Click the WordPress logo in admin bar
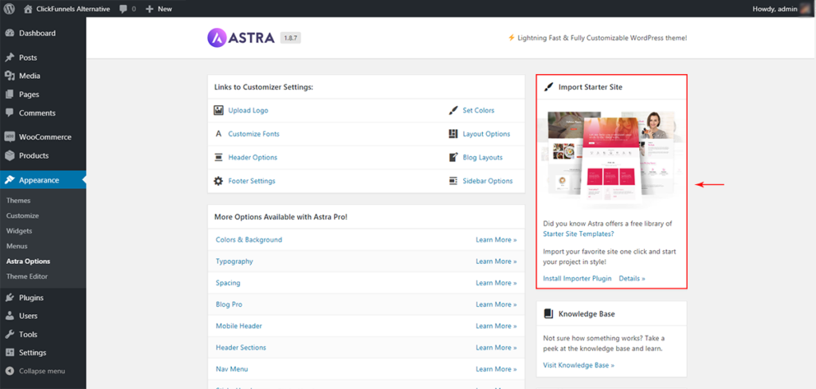816x389 pixels. tap(10, 9)
